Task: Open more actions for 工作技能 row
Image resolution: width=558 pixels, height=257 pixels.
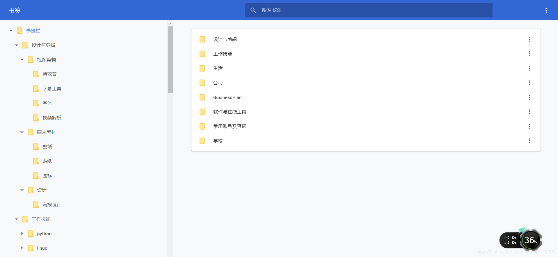Action: (529, 54)
